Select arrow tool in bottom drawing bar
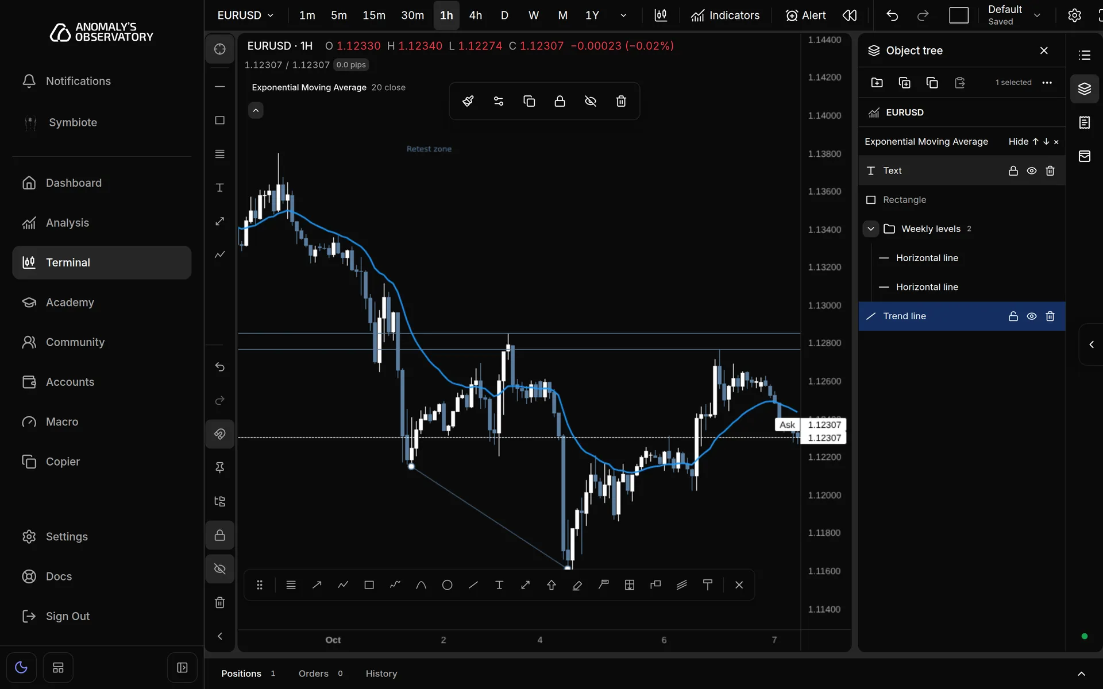 tap(317, 585)
